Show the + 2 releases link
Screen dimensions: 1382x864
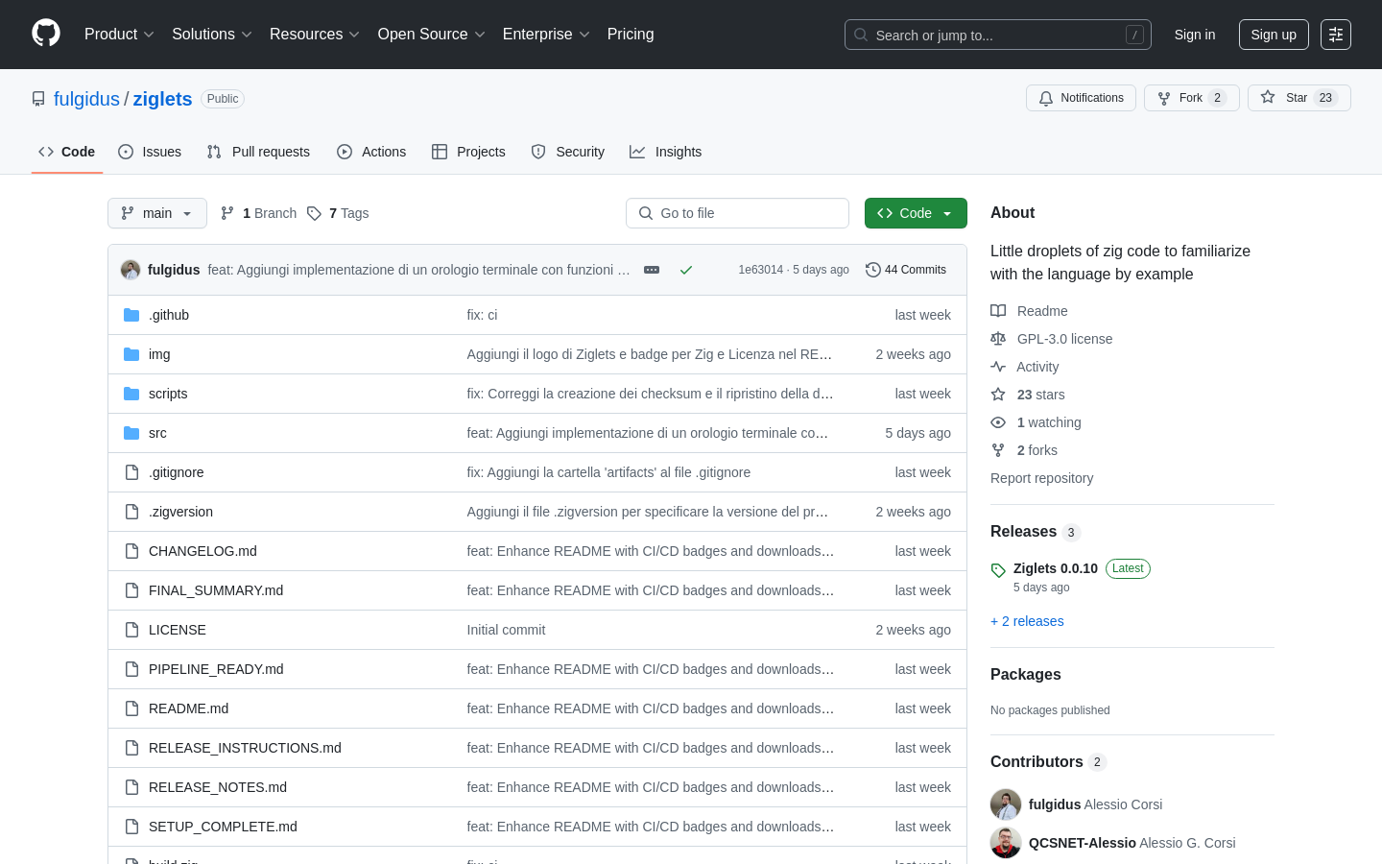tap(1027, 621)
